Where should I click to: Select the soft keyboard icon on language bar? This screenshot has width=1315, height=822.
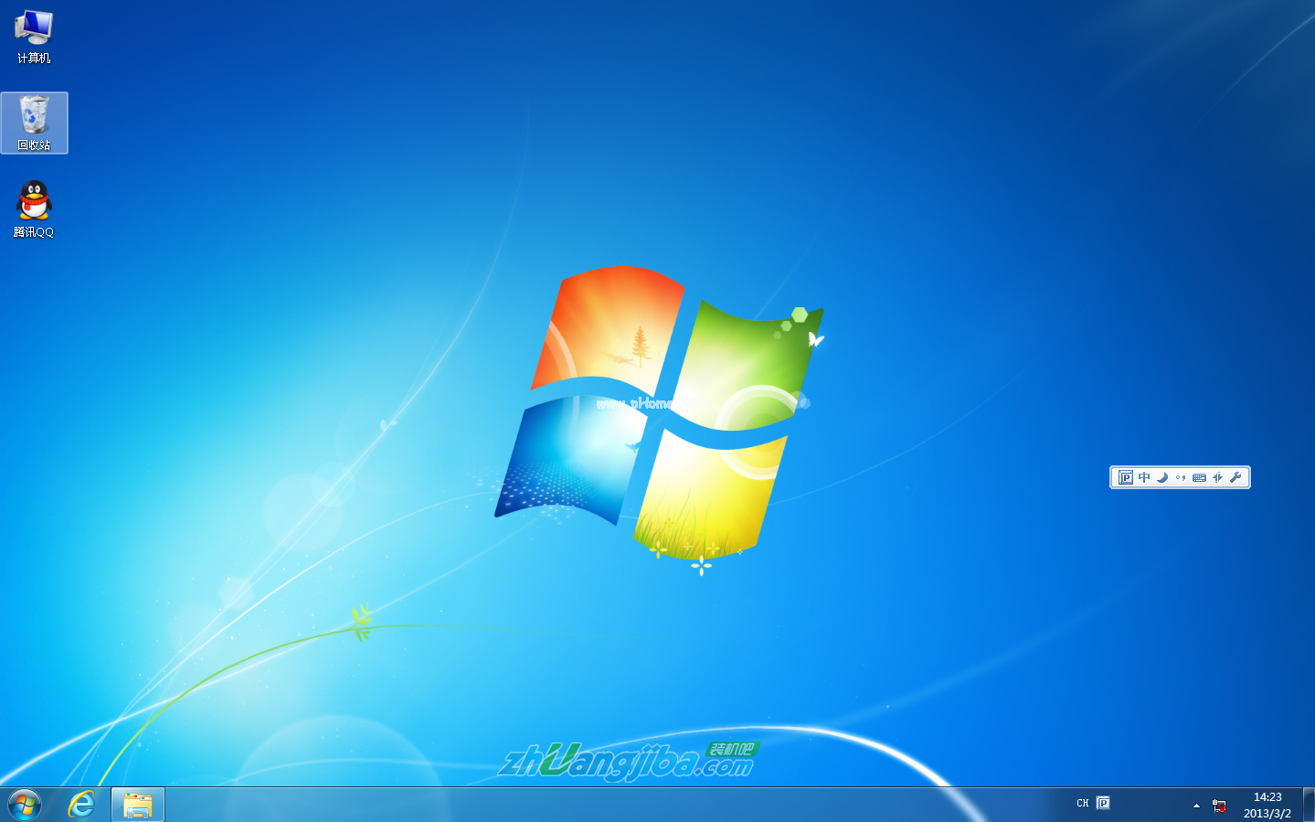click(x=1198, y=477)
